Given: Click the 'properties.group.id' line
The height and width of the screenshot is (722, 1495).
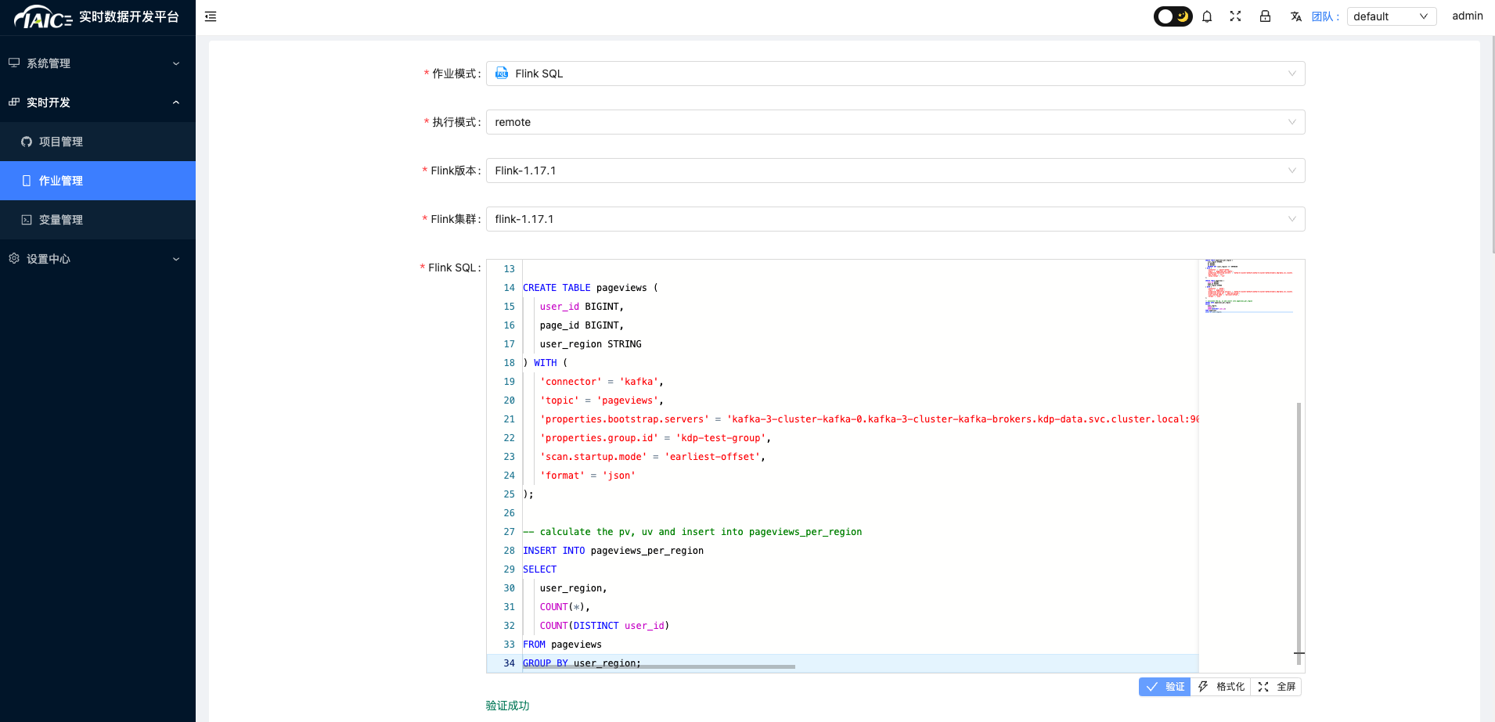Looking at the screenshot, I should (655, 438).
